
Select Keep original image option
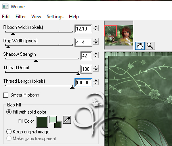(9, 132)
